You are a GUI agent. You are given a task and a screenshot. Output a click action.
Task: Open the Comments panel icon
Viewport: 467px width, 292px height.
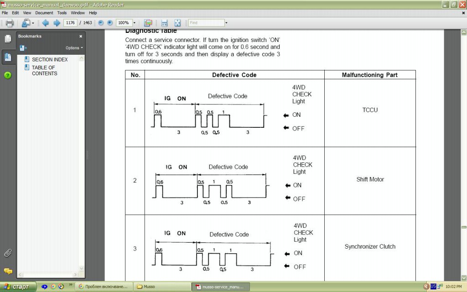pos(8,271)
